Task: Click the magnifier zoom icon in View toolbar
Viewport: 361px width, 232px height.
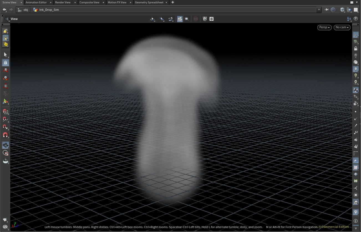Action: point(187,19)
